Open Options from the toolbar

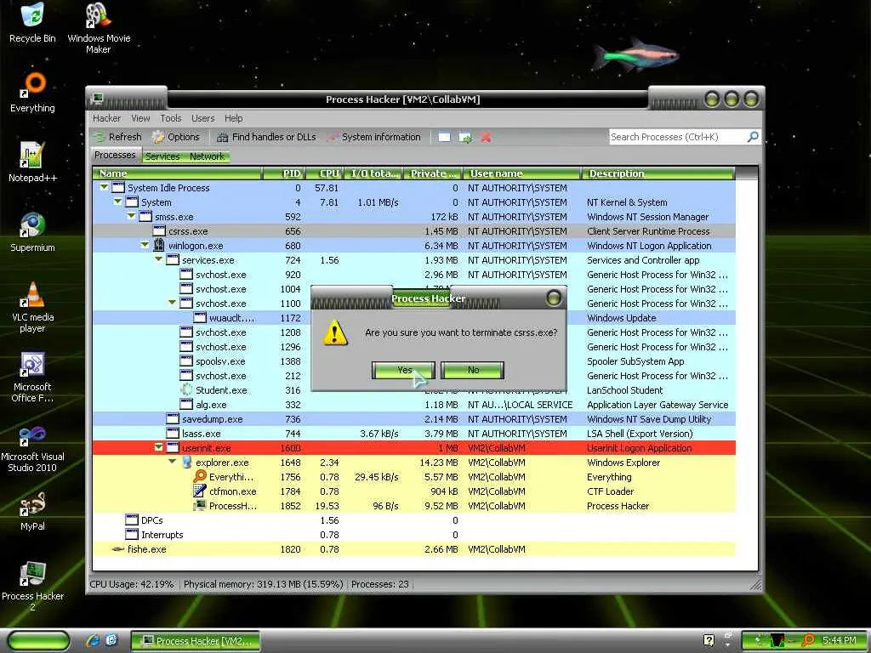coord(176,137)
